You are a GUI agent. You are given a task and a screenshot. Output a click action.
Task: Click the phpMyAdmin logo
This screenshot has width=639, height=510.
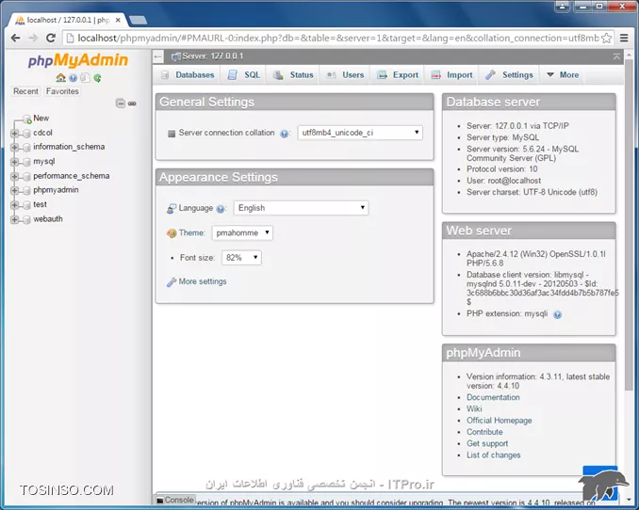[78, 60]
